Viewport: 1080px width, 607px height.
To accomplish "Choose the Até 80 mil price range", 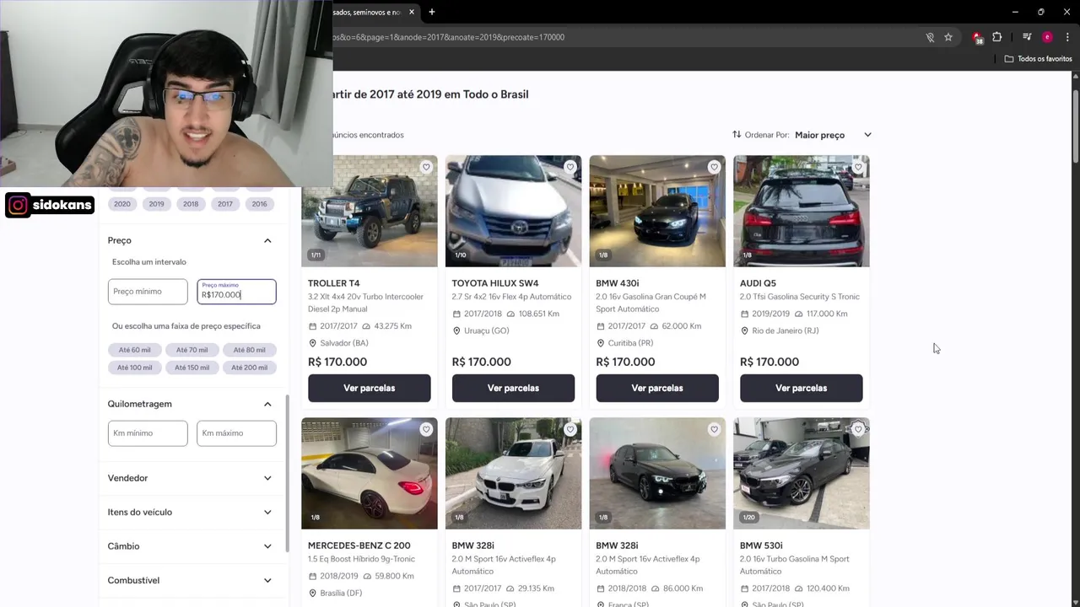I will [249, 350].
